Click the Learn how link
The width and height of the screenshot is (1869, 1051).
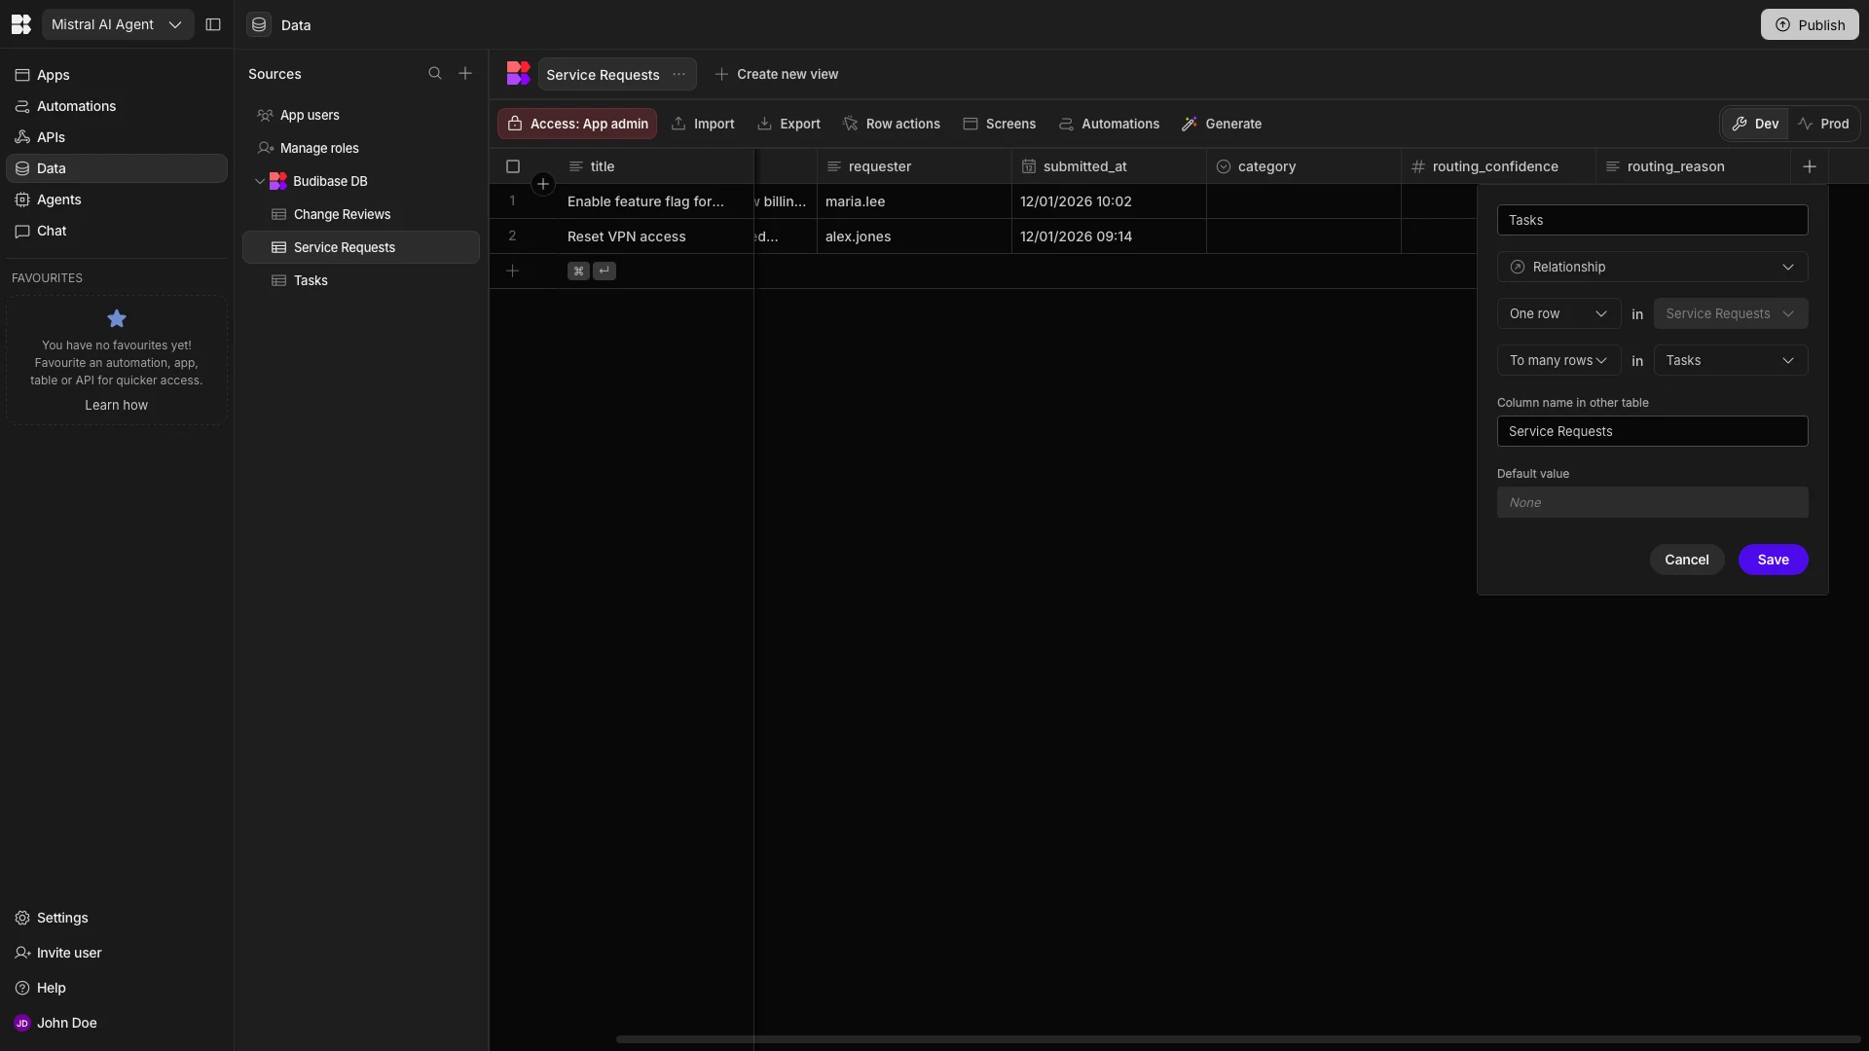point(116,405)
